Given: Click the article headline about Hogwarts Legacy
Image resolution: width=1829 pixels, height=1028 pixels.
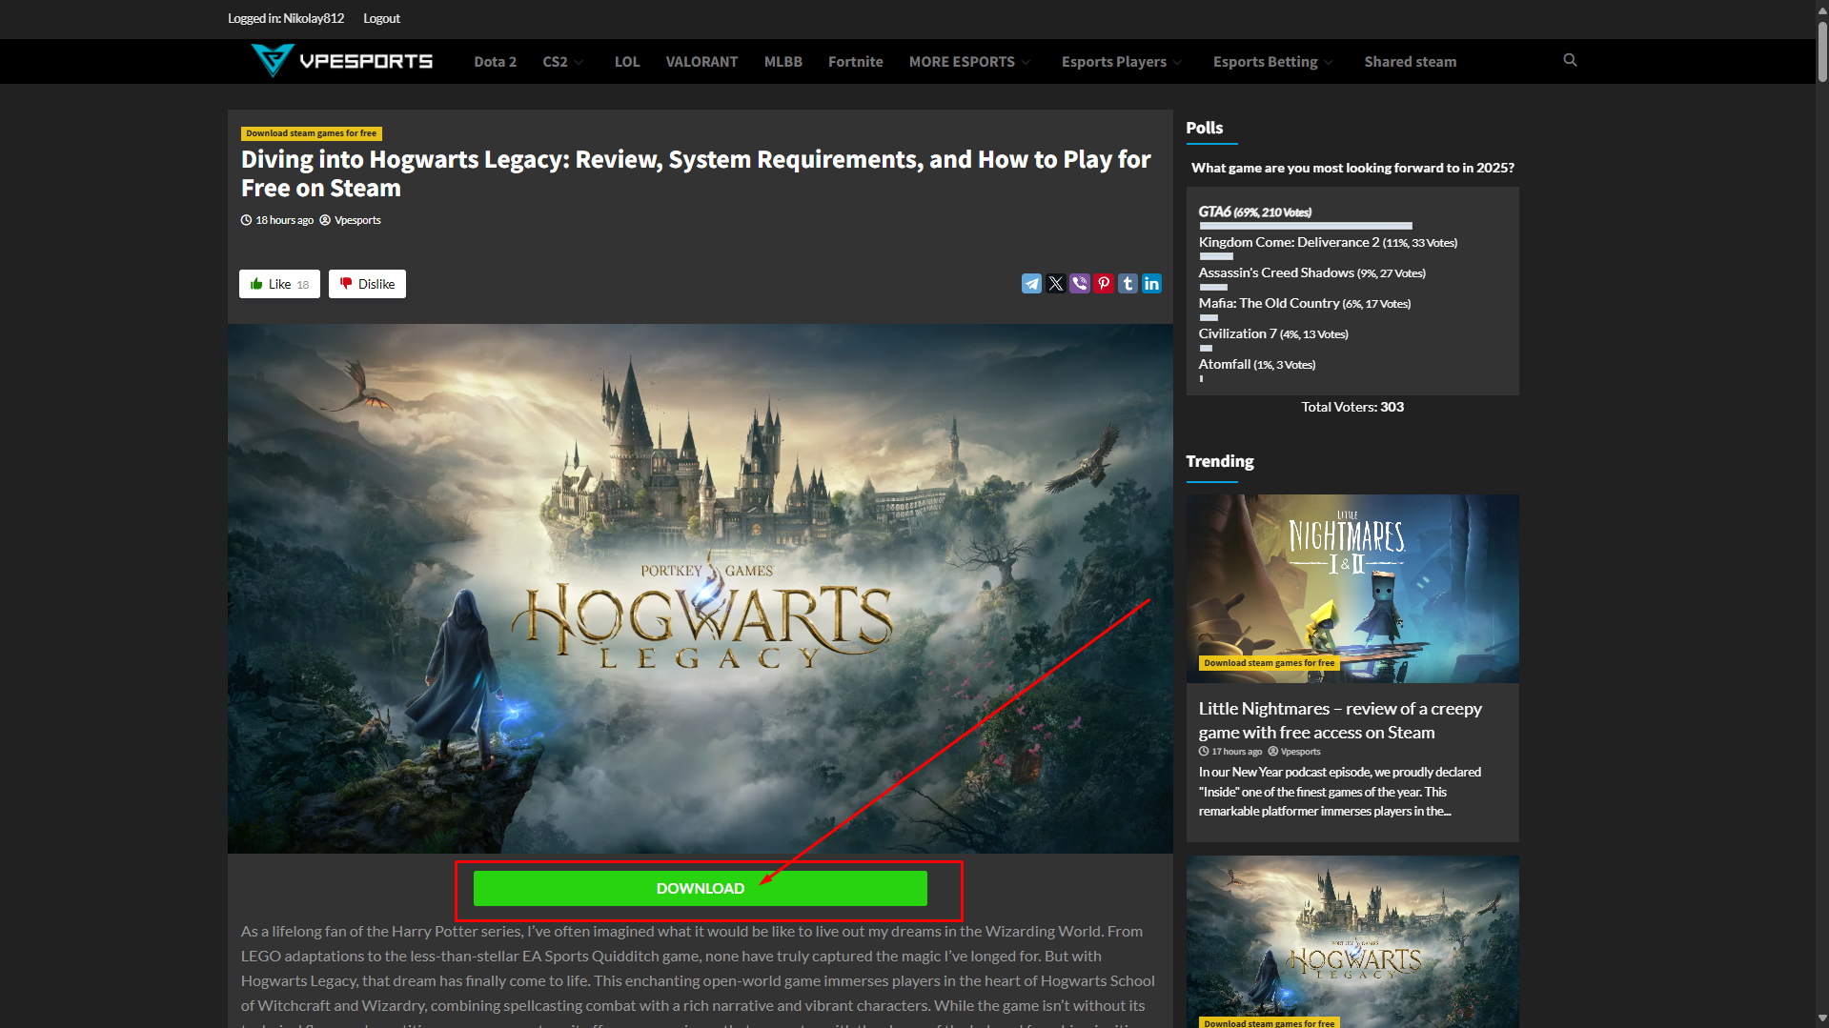Looking at the screenshot, I should pyautogui.click(x=696, y=173).
